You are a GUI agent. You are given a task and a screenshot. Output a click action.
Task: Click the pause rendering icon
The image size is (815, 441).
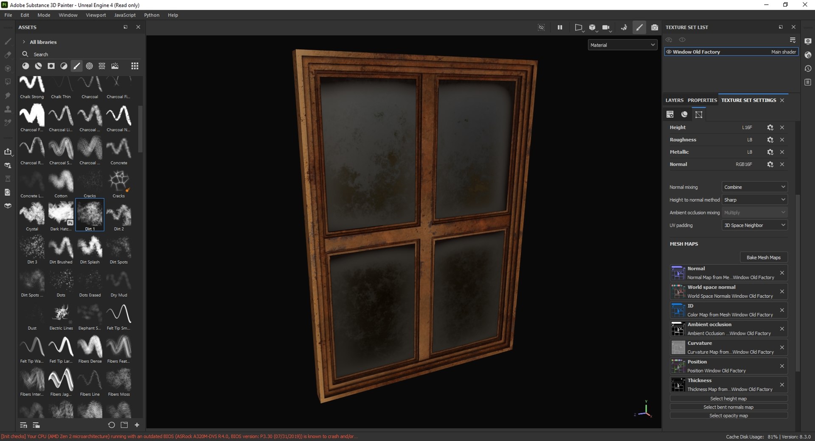pyautogui.click(x=560, y=28)
